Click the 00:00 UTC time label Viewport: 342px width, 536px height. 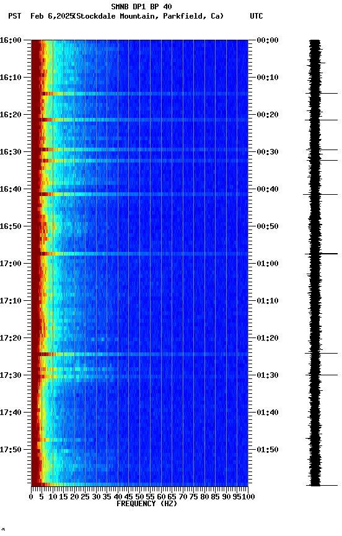click(x=268, y=40)
